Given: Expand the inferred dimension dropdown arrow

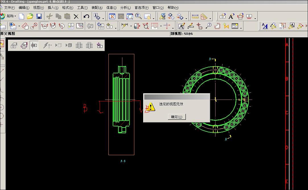Looking at the screenshot, I should (x=131, y=26).
